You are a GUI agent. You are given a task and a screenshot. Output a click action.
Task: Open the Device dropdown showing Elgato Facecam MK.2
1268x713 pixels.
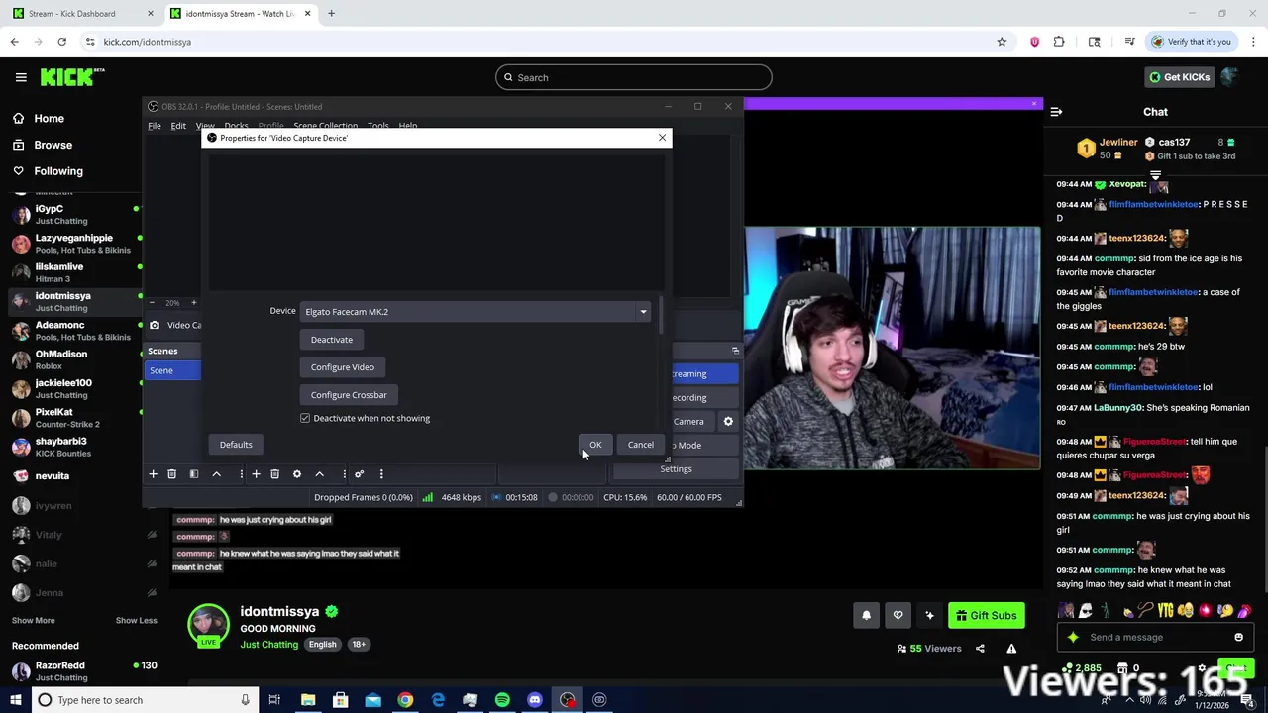coord(475,312)
